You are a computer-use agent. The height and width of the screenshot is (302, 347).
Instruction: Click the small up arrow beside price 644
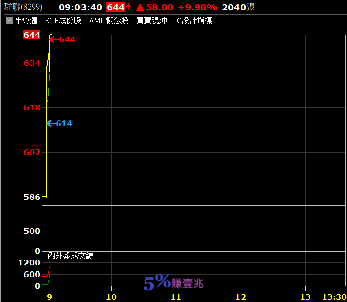coord(129,7)
